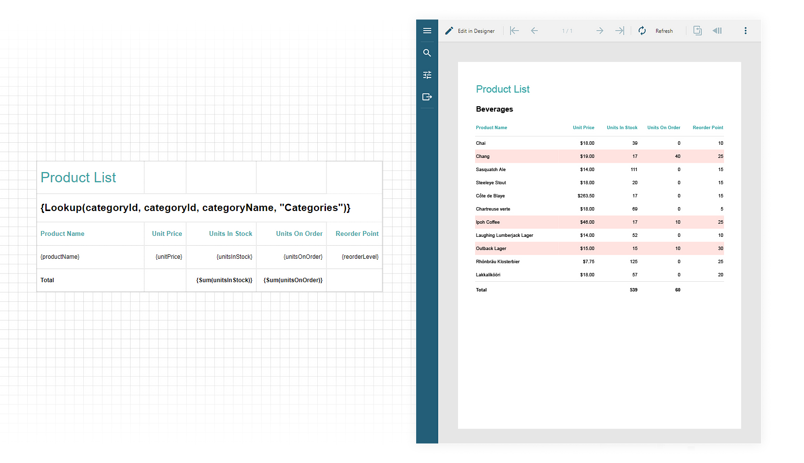Click the Sasquatch Ale product name
The width and height of the screenshot is (804, 463).
click(x=491, y=170)
